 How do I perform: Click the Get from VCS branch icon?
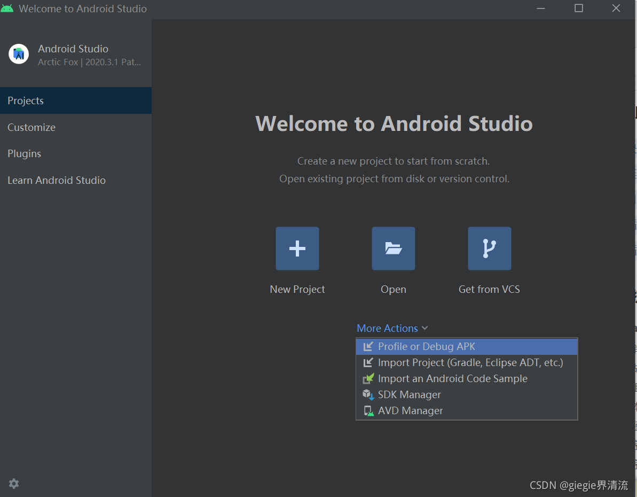click(x=490, y=248)
